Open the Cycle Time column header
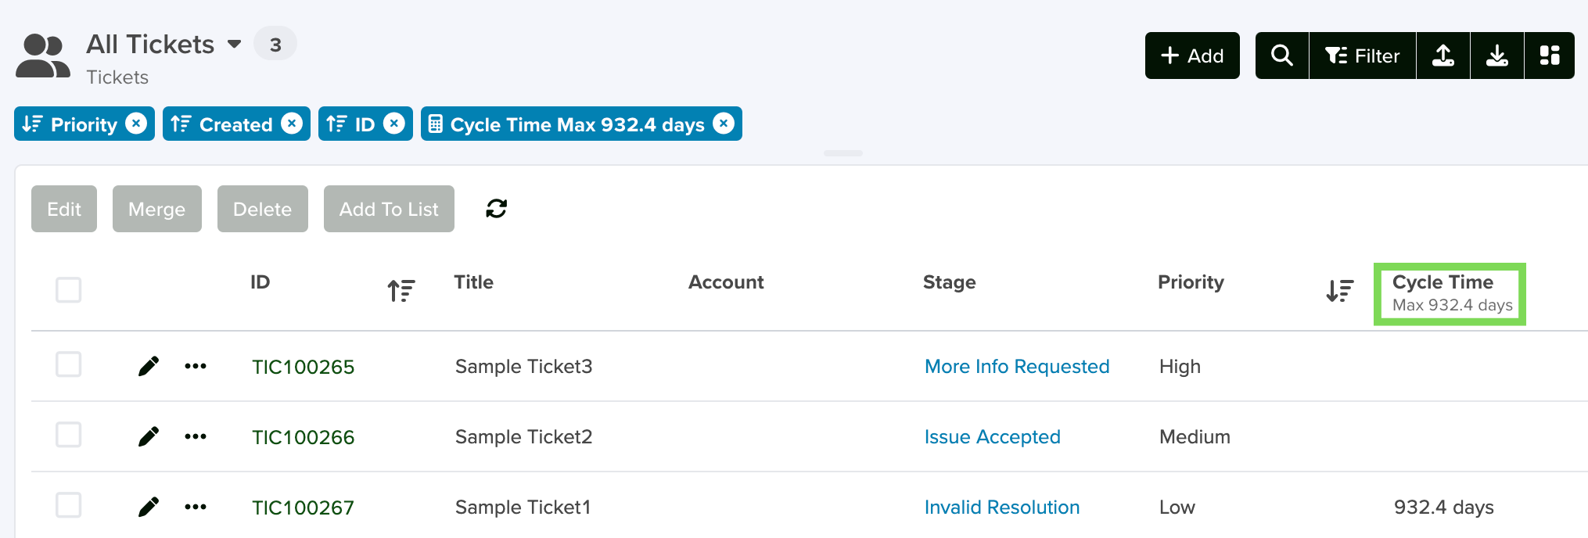The width and height of the screenshot is (1588, 538). pos(1450,293)
